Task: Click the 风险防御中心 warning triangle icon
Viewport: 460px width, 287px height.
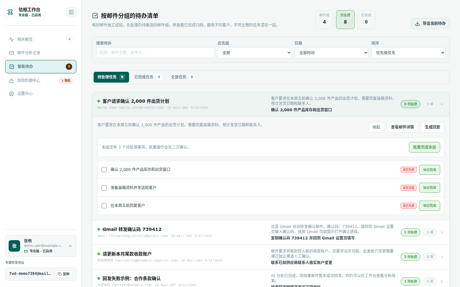Action: (11, 81)
